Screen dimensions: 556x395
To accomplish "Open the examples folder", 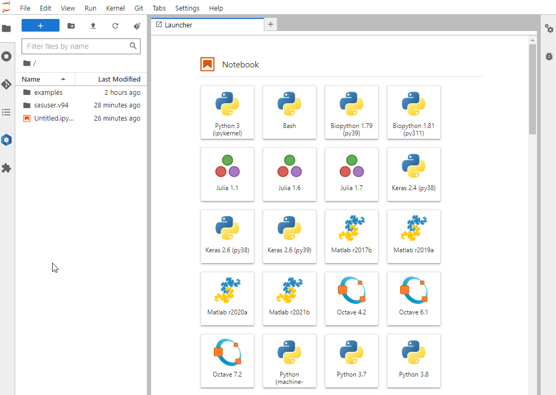I will point(48,93).
